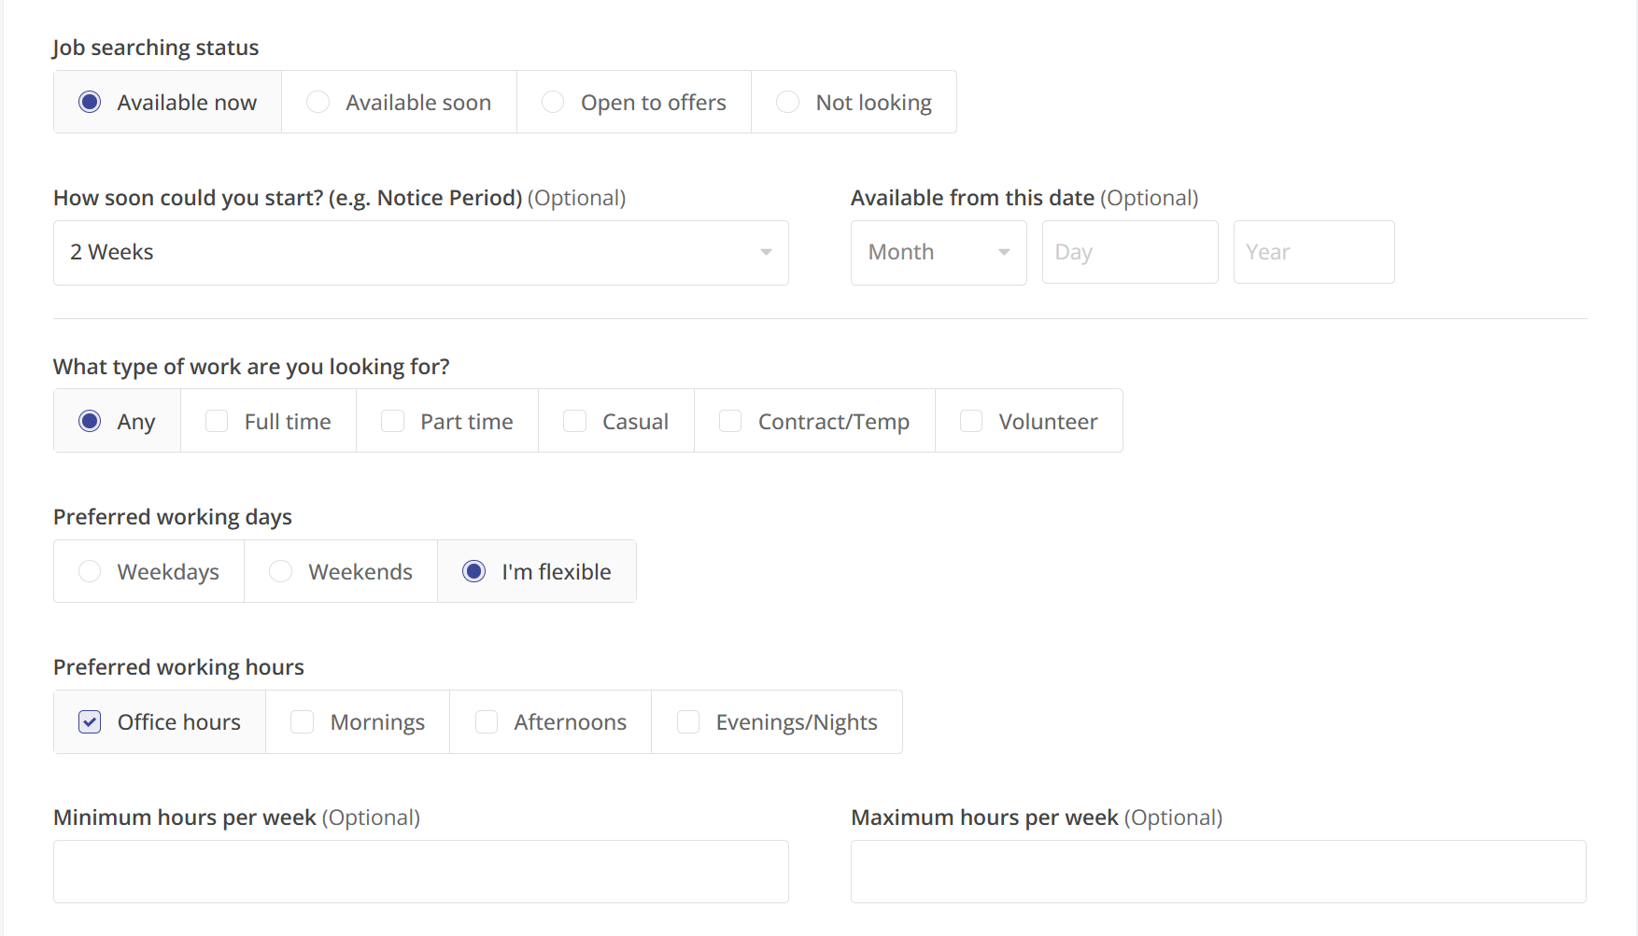The width and height of the screenshot is (1638, 936).
Task: Focus the Maximum hours per week field
Action: click(1218, 872)
